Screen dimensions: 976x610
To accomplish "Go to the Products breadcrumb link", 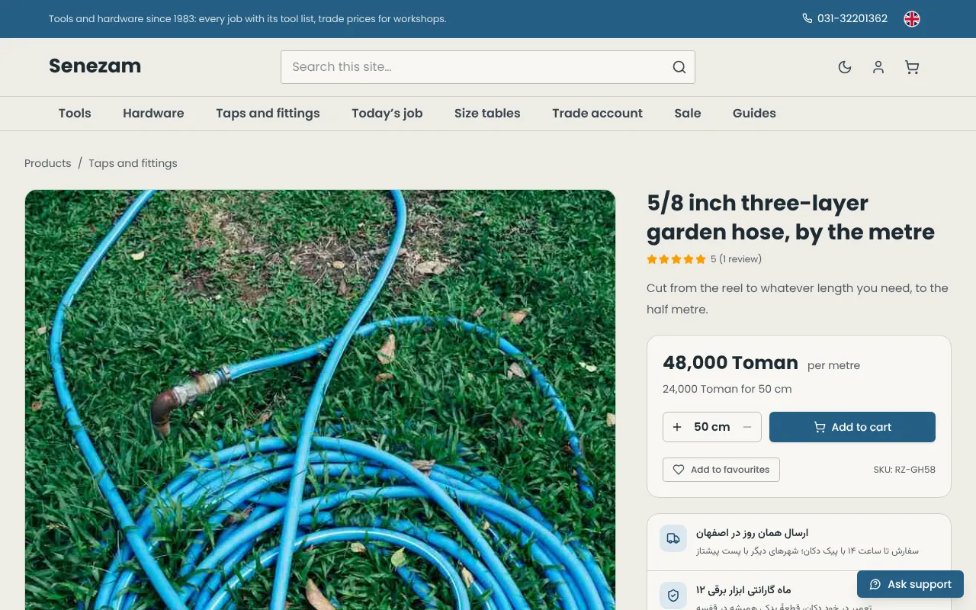I will [47, 163].
